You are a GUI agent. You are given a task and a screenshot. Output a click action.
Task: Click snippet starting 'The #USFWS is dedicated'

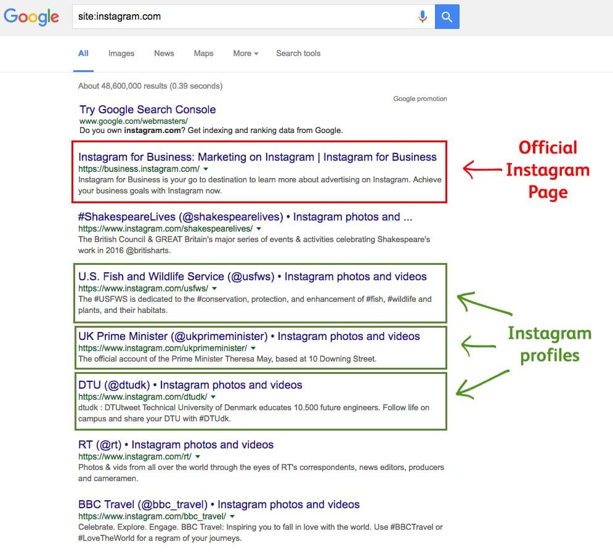(x=255, y=304)
